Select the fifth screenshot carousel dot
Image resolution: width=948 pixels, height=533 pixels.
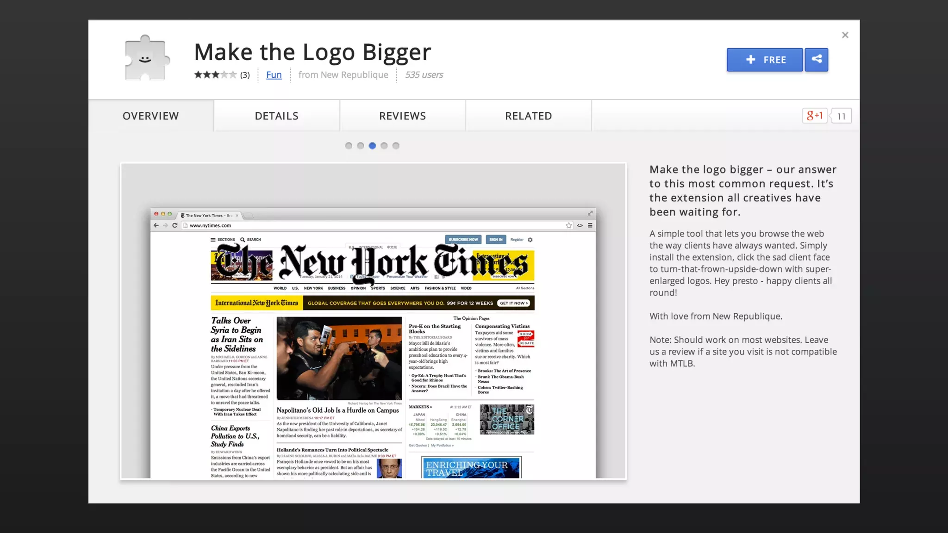pos(396,146)
